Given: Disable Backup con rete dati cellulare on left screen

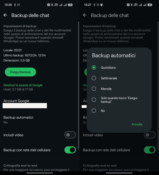Looking at the screenshot, I should [70, 150].
